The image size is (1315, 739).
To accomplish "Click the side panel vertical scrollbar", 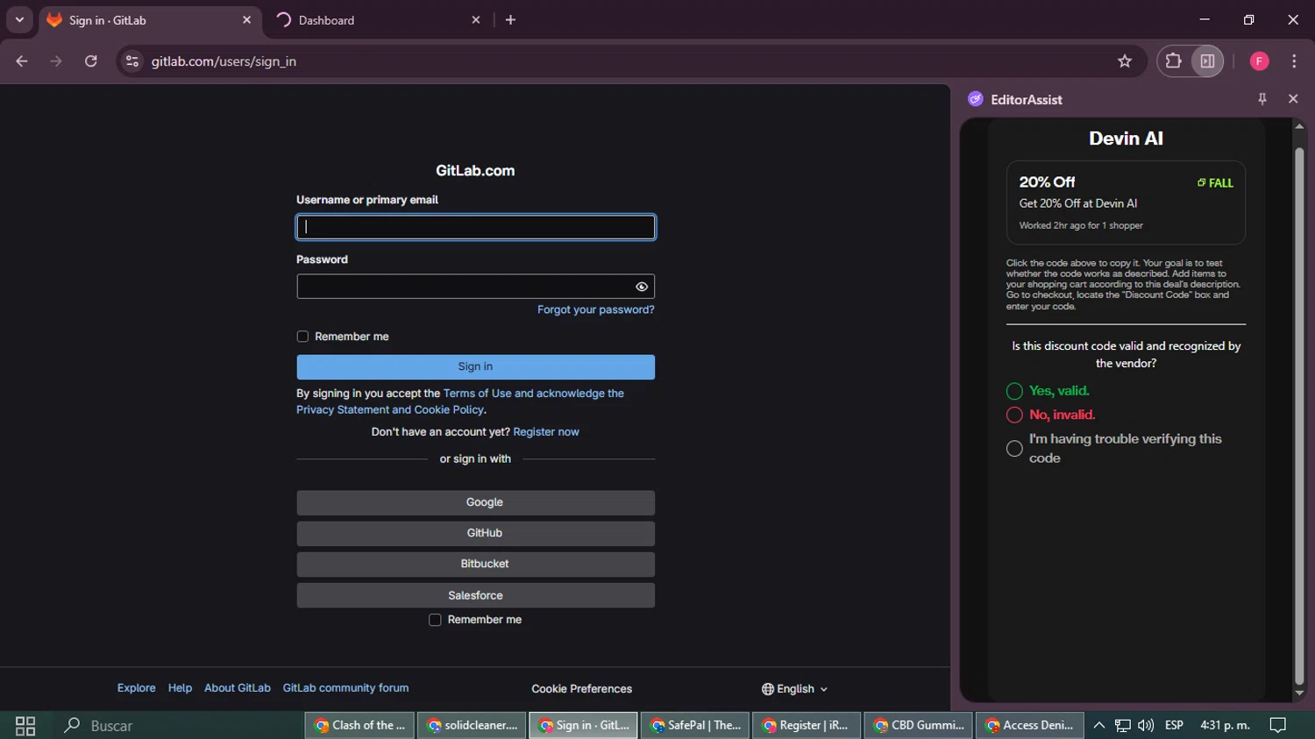I will coord(1299,416).
